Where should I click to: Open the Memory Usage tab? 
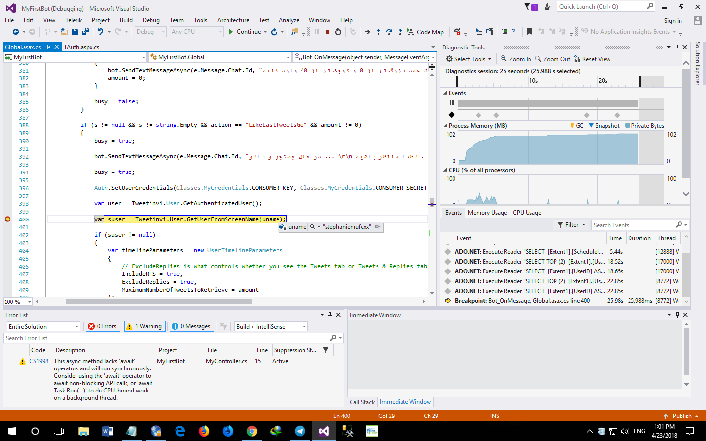[487, 212]
